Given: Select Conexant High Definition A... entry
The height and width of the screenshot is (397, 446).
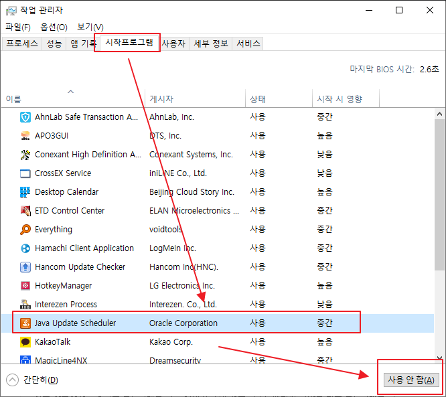Looking at the screenshot, I should tap(88, 155).
